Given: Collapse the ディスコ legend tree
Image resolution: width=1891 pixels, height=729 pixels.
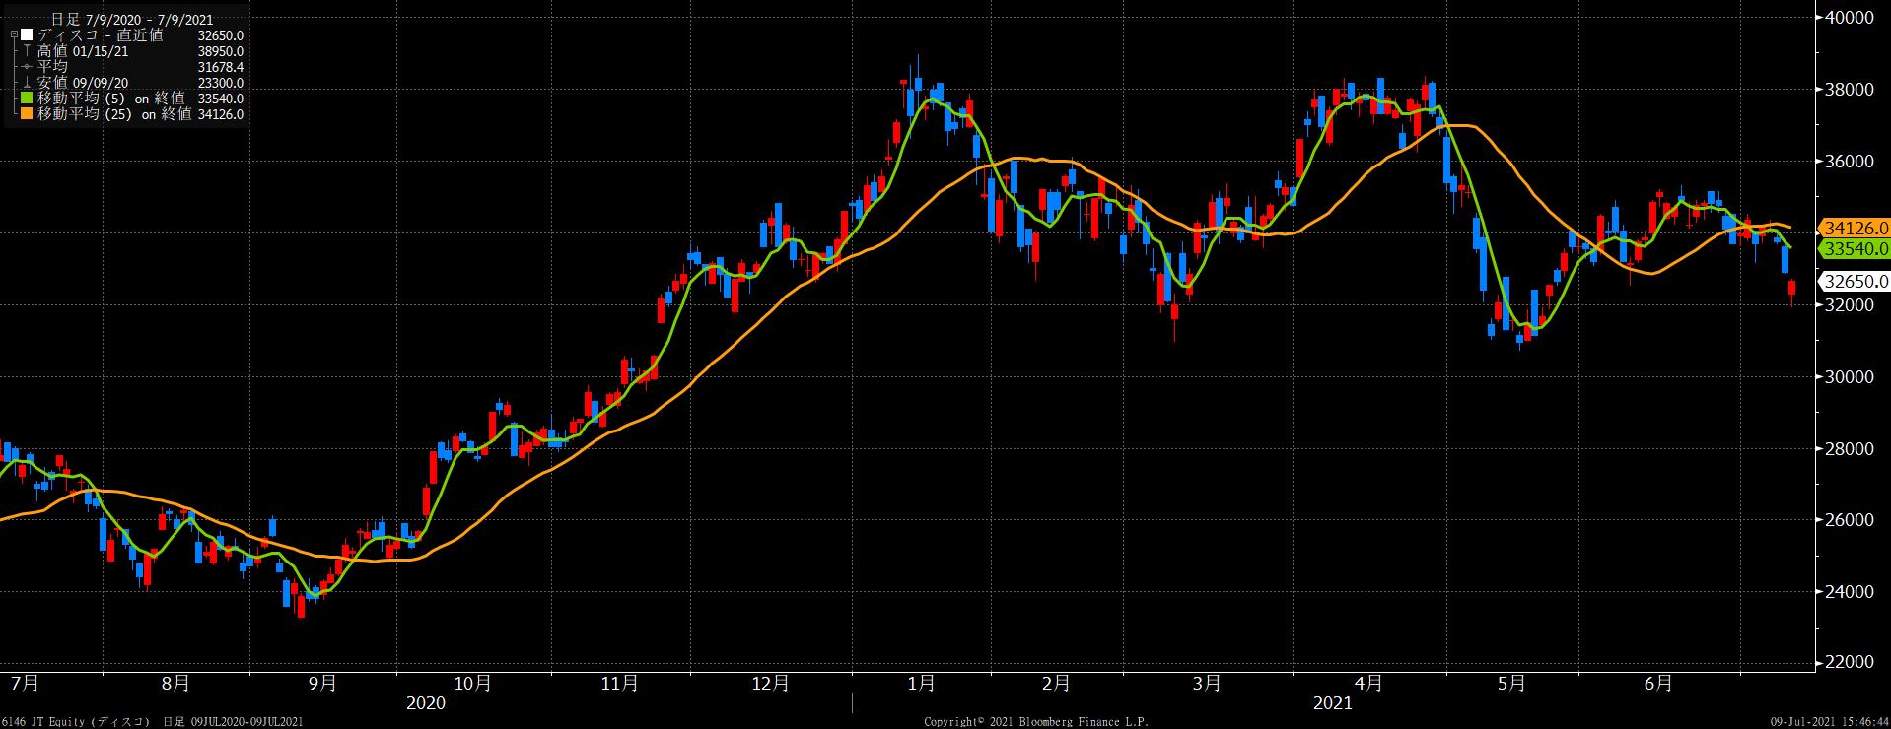Looking at the screenshot, I should [13, 35].
